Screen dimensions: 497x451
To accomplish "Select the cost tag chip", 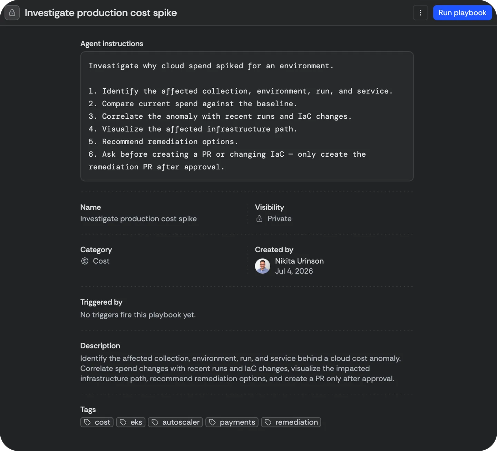I will pos(97,422).
